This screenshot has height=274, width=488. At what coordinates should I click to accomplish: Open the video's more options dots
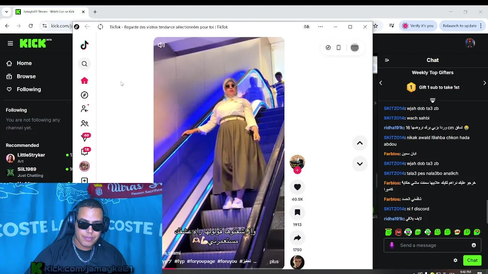pos(275,45)
